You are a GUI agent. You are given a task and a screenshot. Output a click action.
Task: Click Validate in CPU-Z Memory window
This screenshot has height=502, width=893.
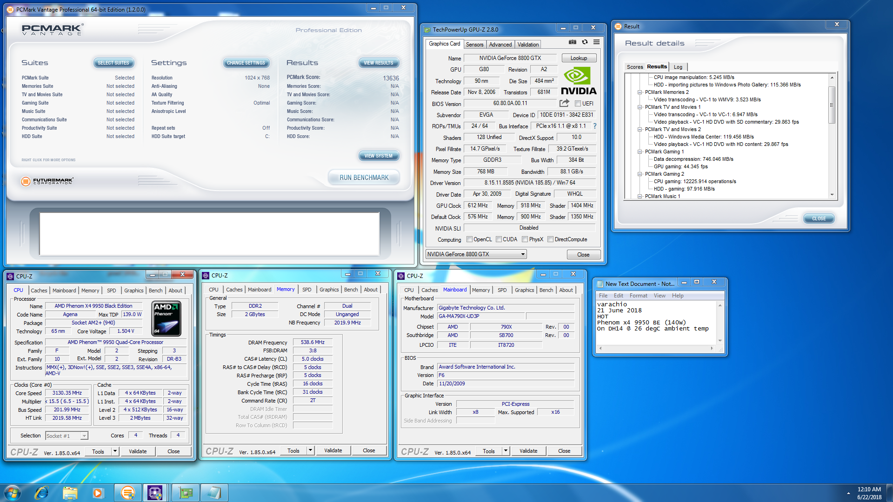click(333, 450)
